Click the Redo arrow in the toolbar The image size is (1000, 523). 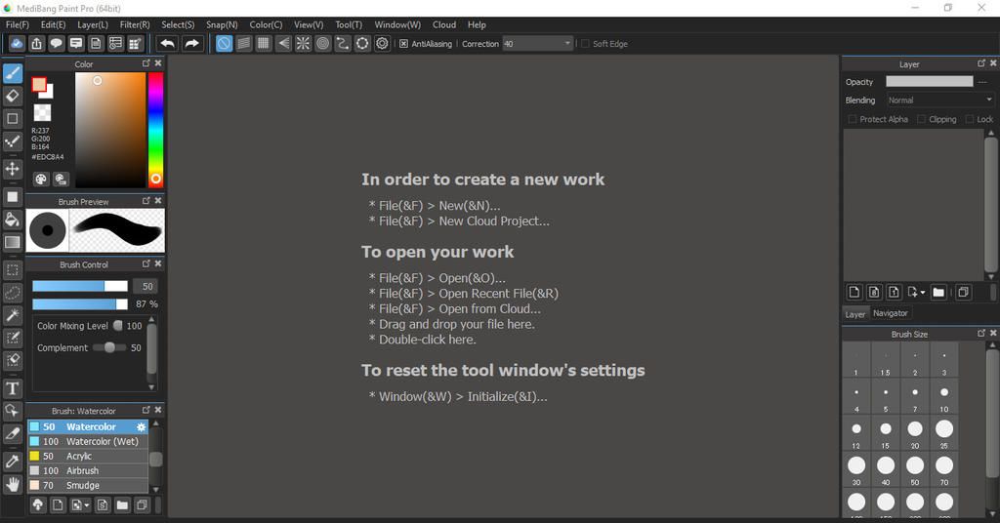[191, 43]
